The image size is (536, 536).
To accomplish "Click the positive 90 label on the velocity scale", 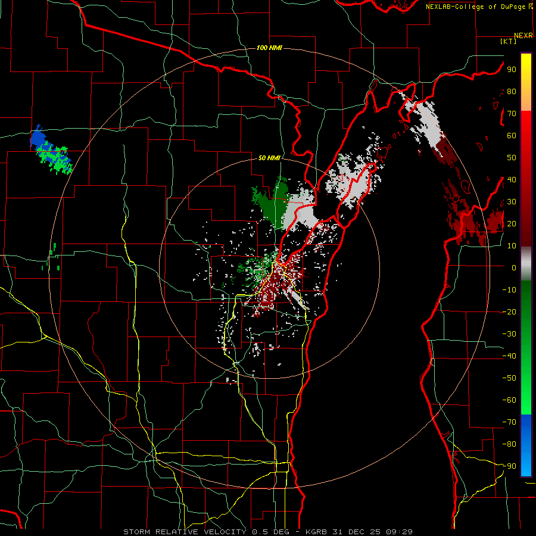I will click(x=512, y=70).
